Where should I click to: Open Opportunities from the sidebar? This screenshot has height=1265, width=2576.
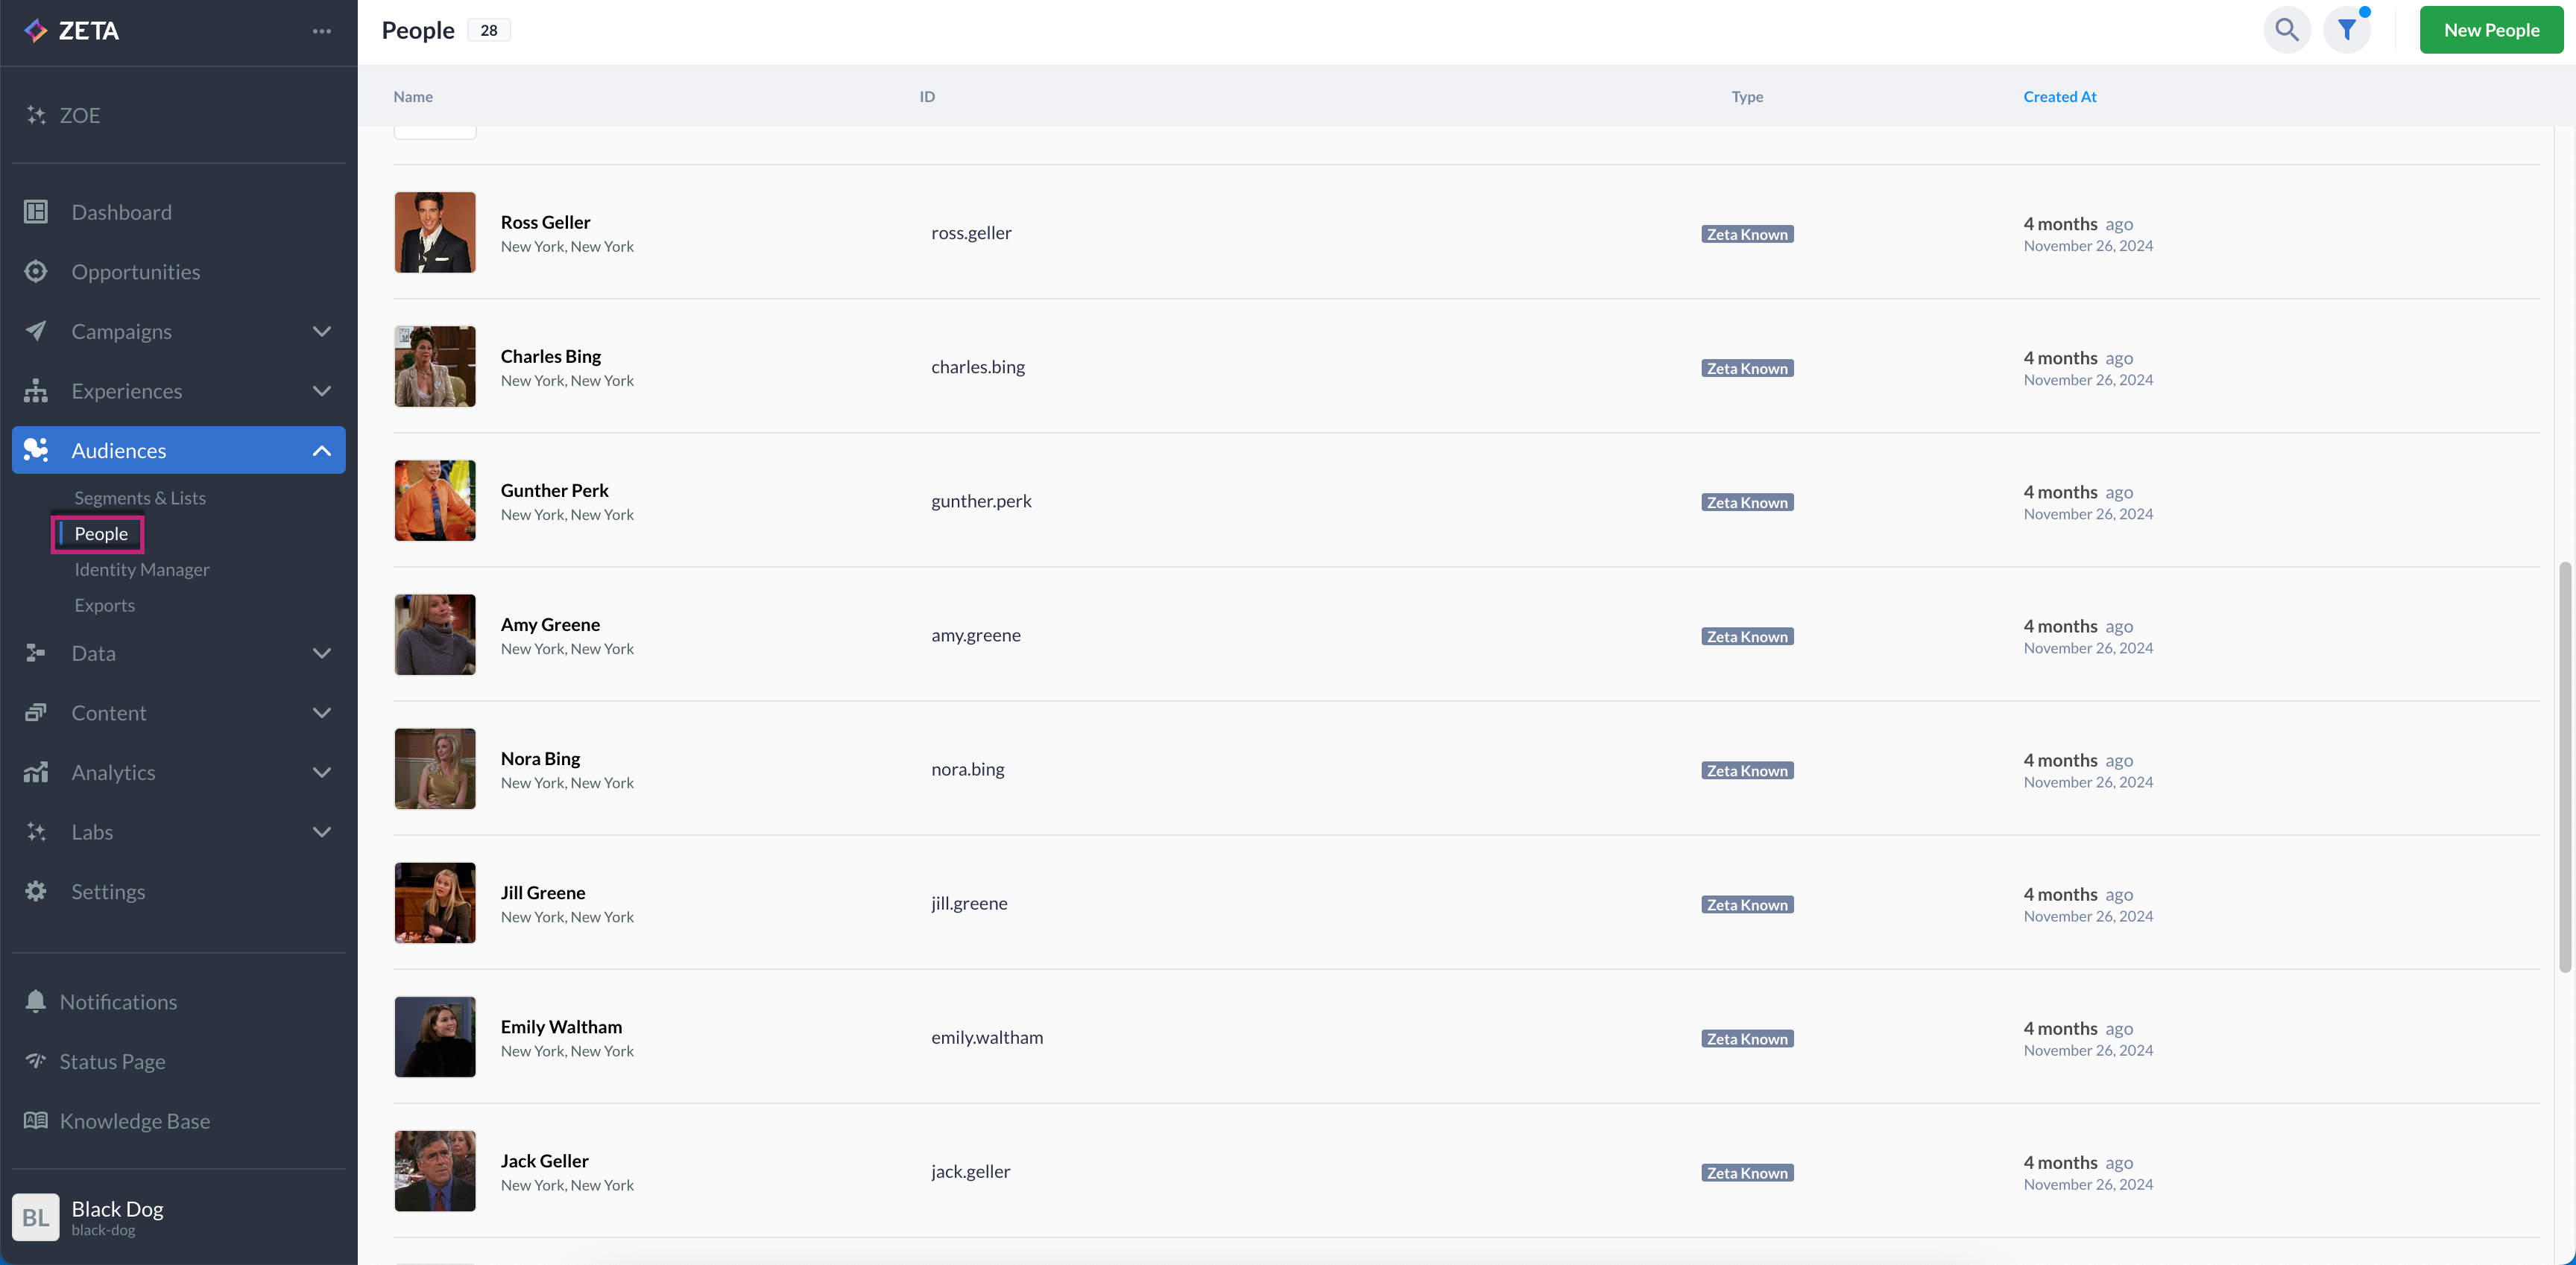tap(135, 272)
